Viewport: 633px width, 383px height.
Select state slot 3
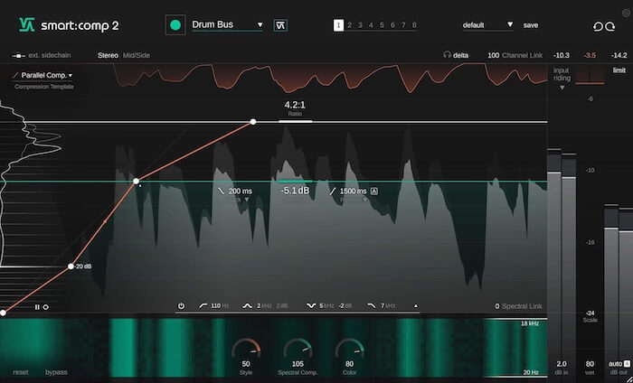click(x=360, y=25)
